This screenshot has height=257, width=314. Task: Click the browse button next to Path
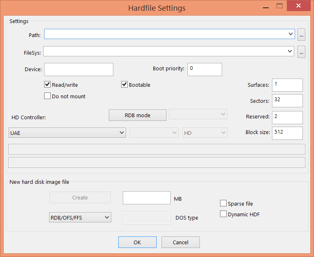click(302, 35)
